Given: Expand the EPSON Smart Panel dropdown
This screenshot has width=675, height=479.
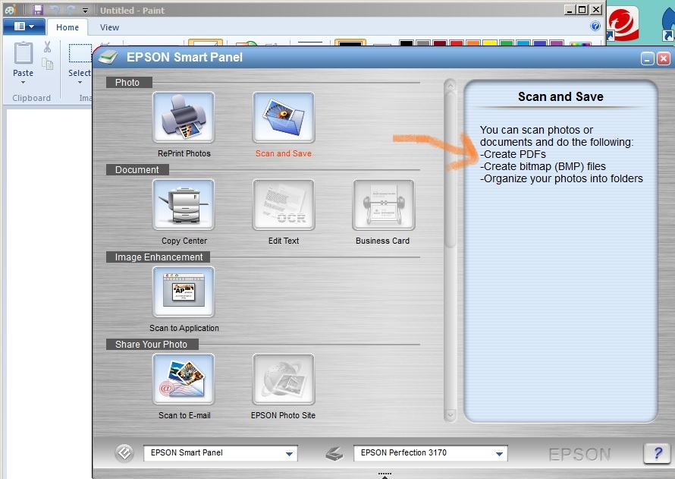Looking at the screenshot, I should 289,454.
